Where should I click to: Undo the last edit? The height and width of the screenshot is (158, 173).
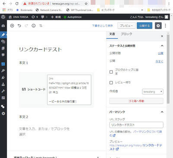(19, 26)
